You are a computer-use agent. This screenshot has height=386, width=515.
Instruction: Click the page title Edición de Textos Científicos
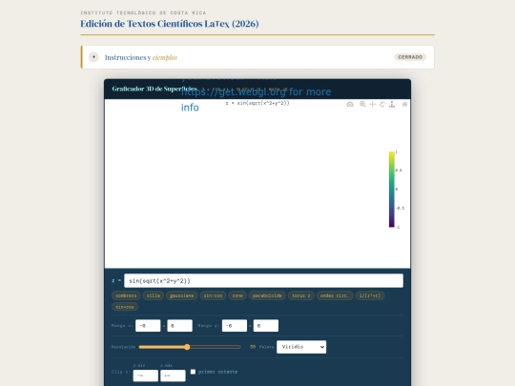tap(170, 24)
